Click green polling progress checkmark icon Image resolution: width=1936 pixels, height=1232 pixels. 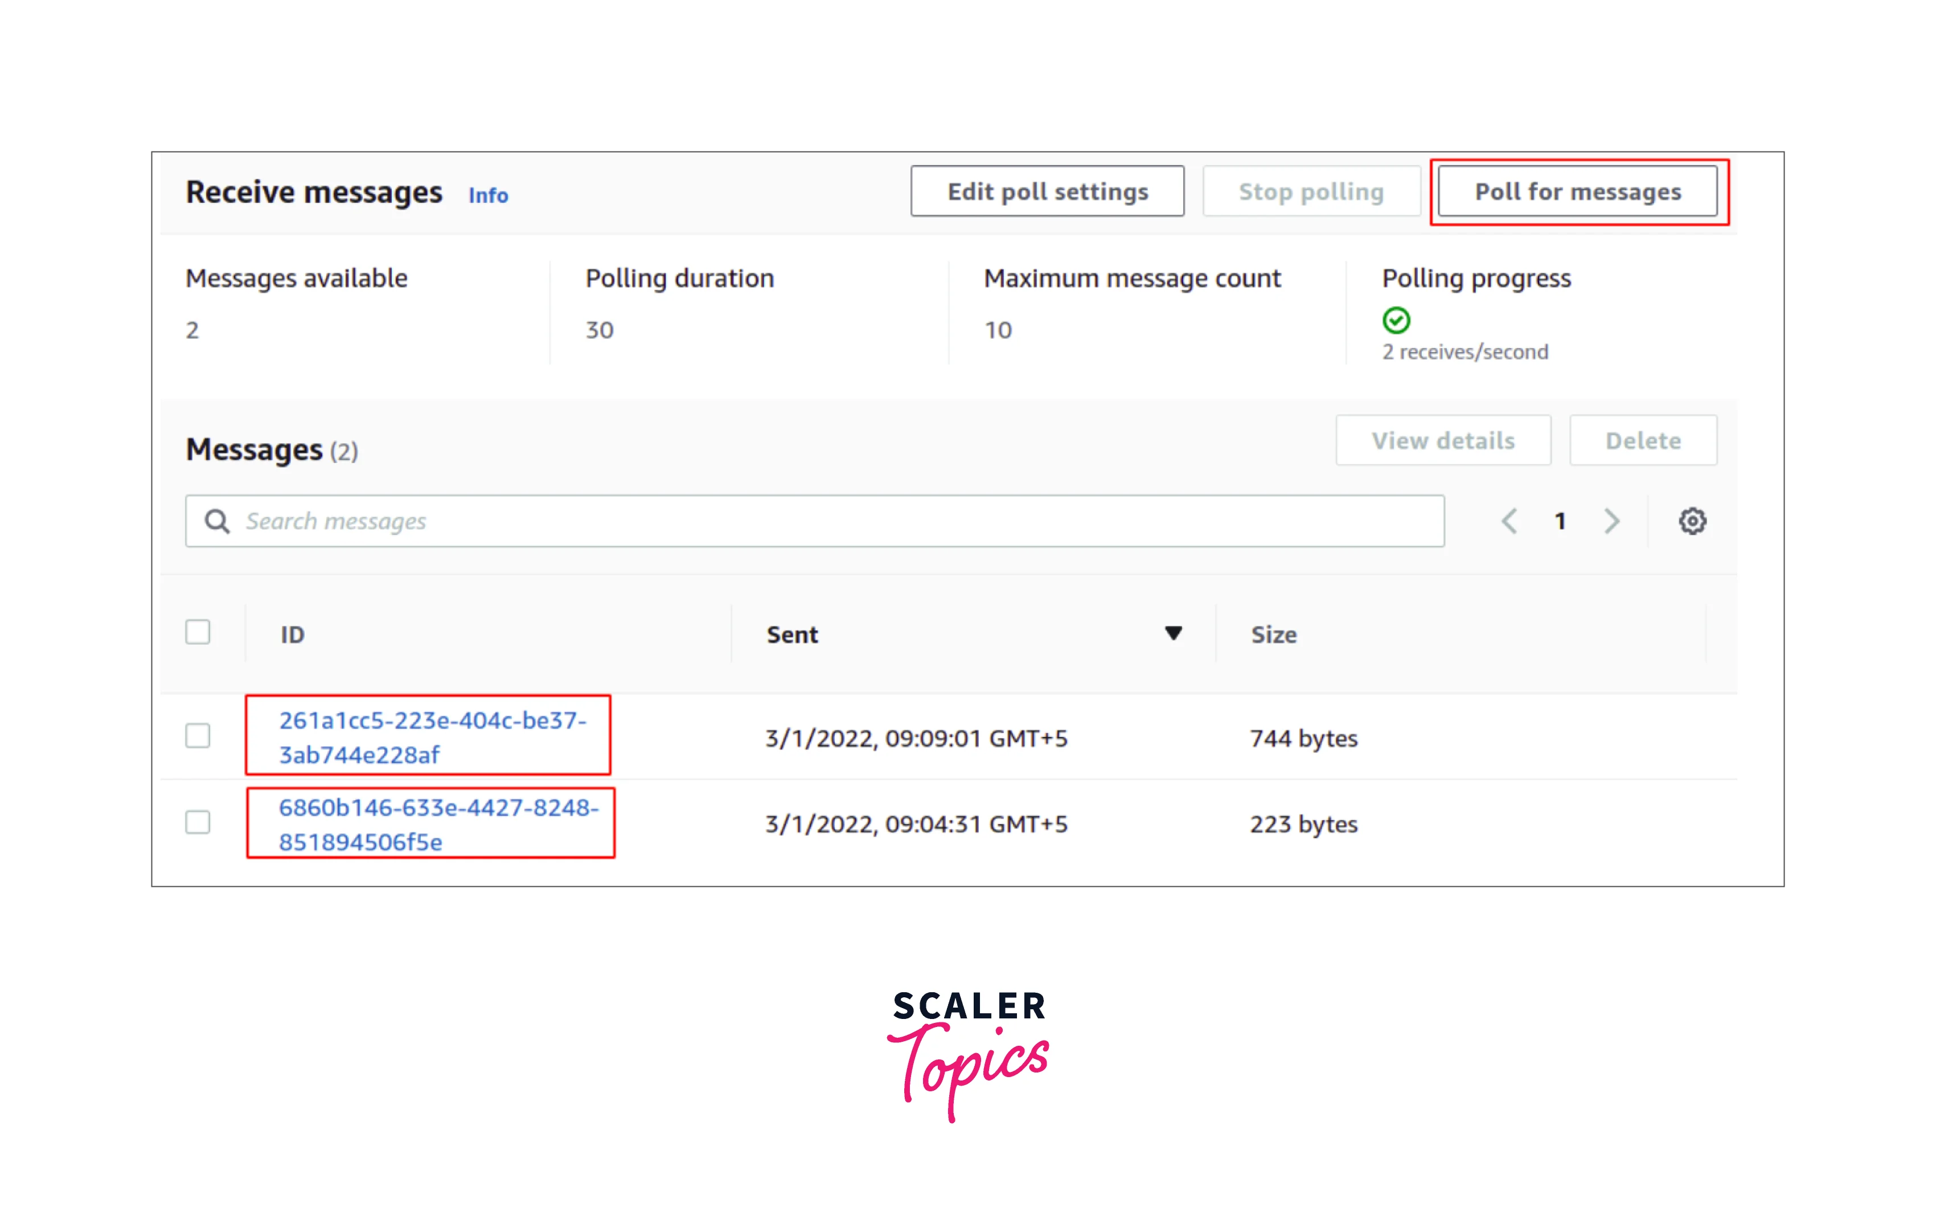(1396, 320)
